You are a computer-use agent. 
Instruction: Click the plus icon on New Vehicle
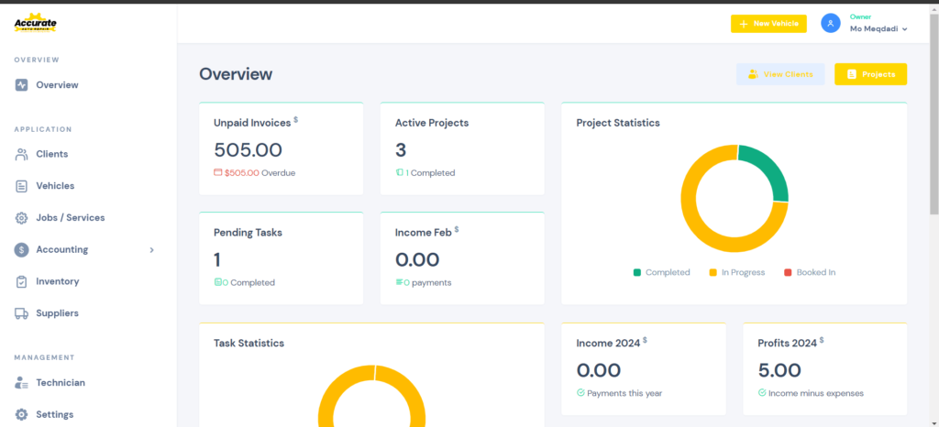pos(744,24)
